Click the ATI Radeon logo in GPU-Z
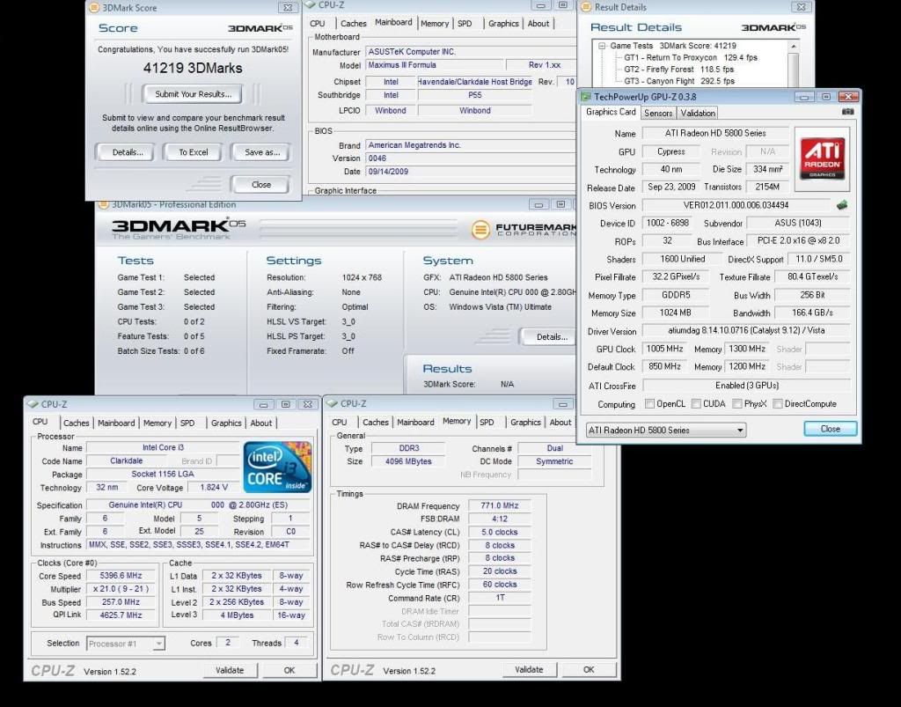901x707 pixels. [823, 158]
